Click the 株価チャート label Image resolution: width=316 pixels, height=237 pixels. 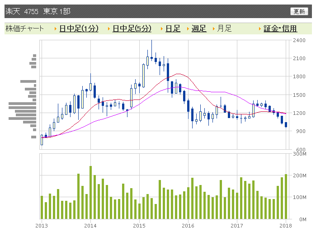click(x=25, y=29)
